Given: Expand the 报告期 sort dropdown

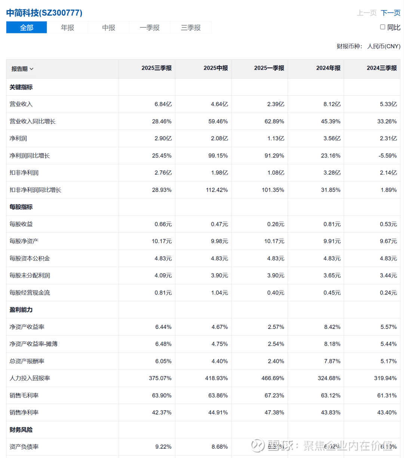Looking at the screenshot, I should click(x=22, y=69).
